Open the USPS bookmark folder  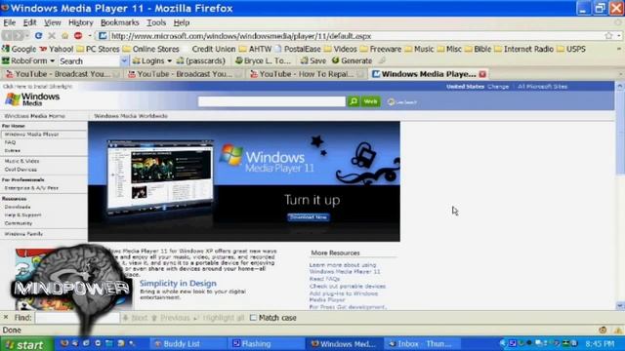click(x=571, y=49)
